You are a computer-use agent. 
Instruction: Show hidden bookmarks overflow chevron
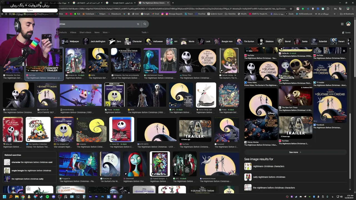[334, 14]
